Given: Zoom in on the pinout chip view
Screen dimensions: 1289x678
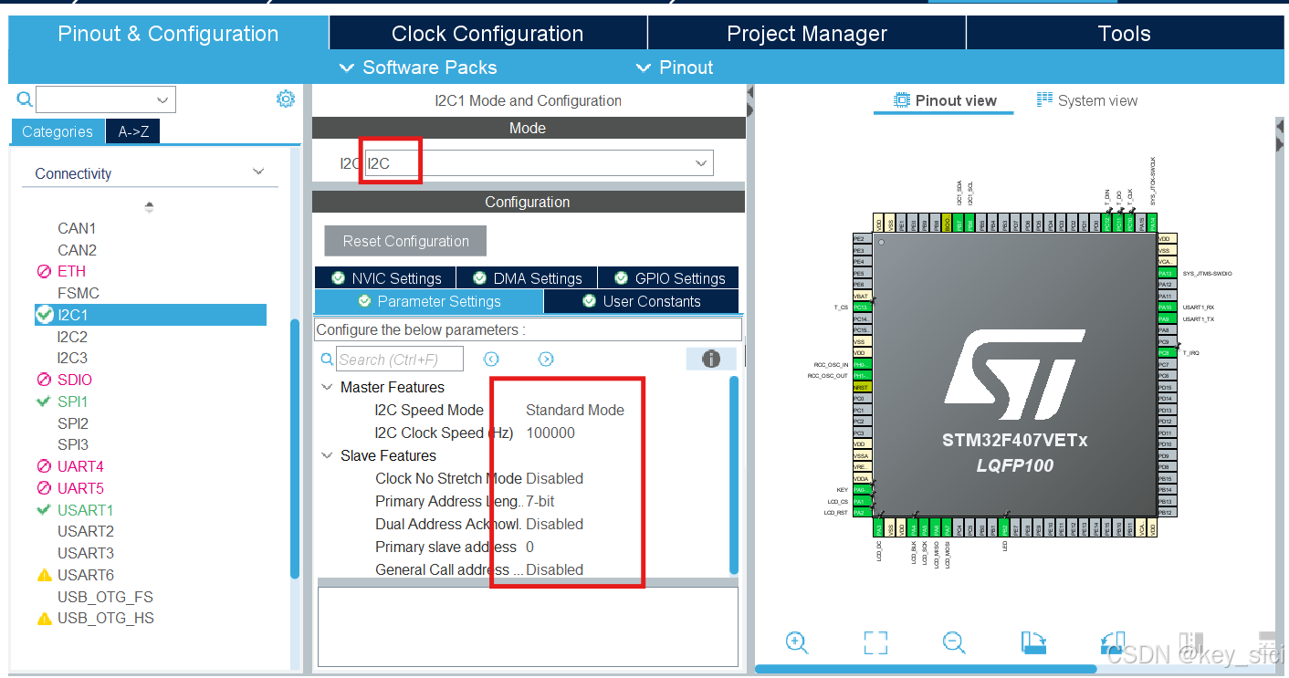Looking at the screenshot, I should 797,642.
